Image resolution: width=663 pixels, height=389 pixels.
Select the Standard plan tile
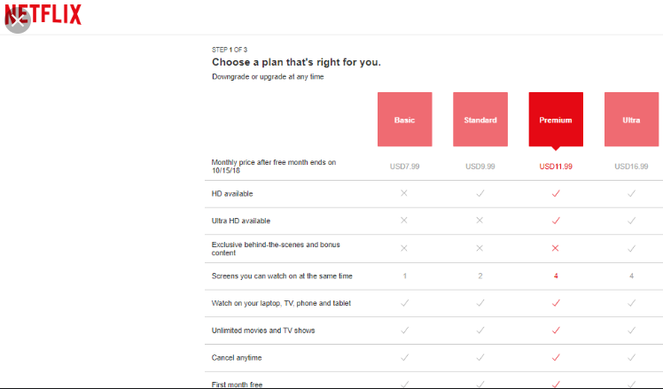pyautogui.click(x=480, y=120)
